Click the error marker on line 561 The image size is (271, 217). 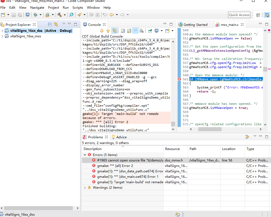(179, 79)
